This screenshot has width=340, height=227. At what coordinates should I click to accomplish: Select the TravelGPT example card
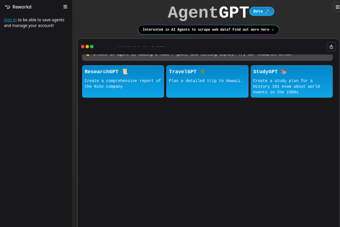point(207,81)
